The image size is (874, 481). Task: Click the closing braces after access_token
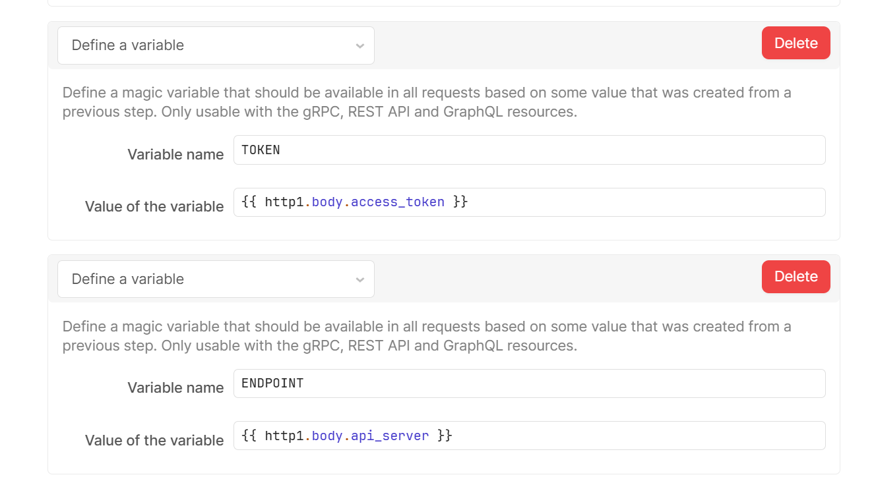coord(460,202)
